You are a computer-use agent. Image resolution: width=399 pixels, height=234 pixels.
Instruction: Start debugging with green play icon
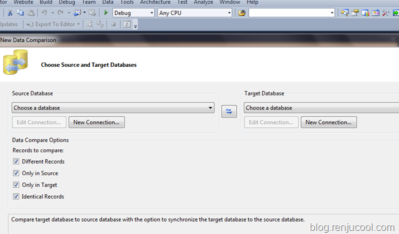(106, 12)
